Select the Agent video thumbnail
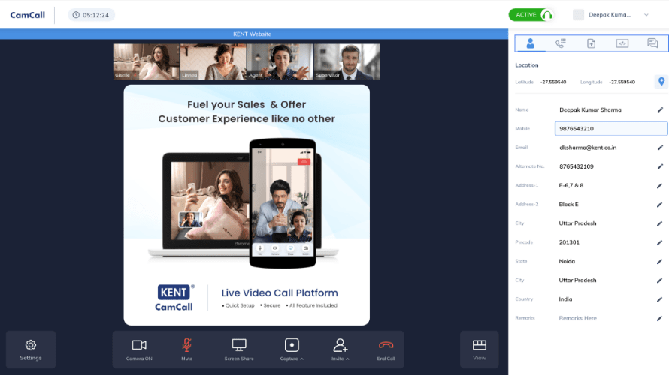Image resolution: width=669 pixels, height=375 pixels. tap(280, 61)
